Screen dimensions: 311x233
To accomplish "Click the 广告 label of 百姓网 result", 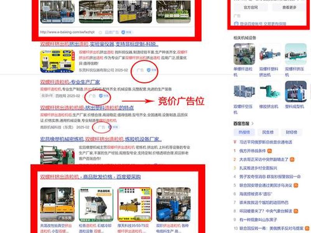I will (92, 96).
